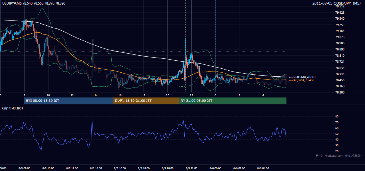The height and width of the screenshot is (171, 365).
Task: Click price axis value 78.810
Action: (x=340, y=56)
